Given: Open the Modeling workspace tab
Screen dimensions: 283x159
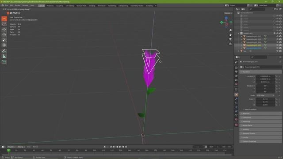Looking at the screenshot, I should tap(50, 6).
